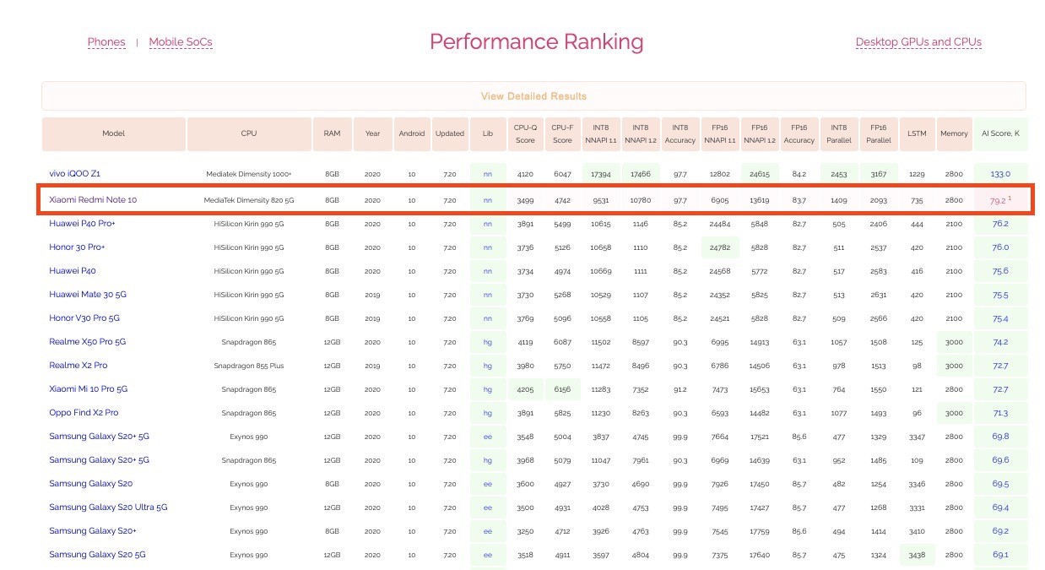1045x570 pixels.
Task: Click the AI score value 75.4
Action: (x=1000, y=318)
